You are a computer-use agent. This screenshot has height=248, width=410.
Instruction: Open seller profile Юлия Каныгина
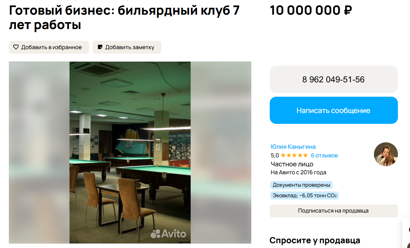pos(293,147)
